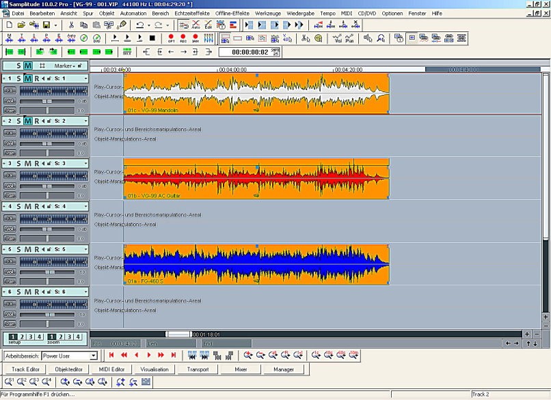Open a file with the folder icon

pyautogui.click(x=21, y=25)
